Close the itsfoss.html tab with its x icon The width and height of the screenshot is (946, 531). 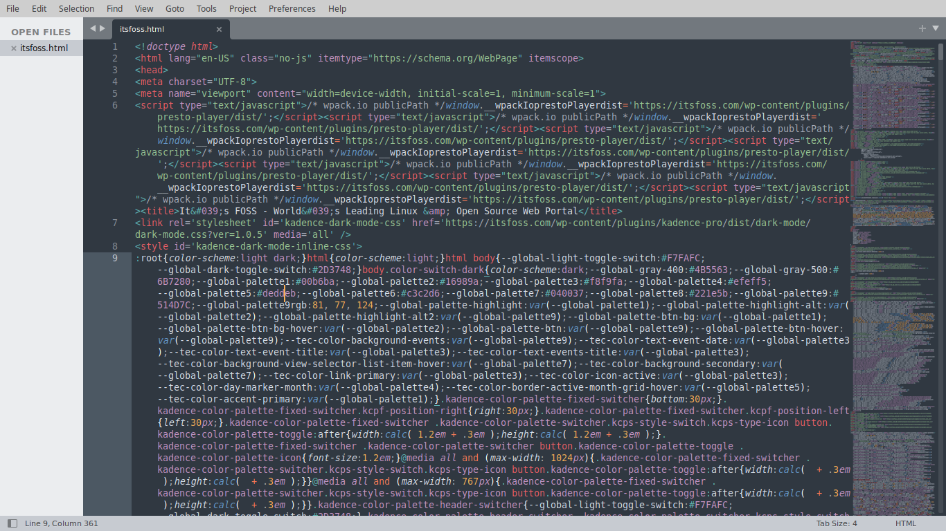(x=220, y=29)
